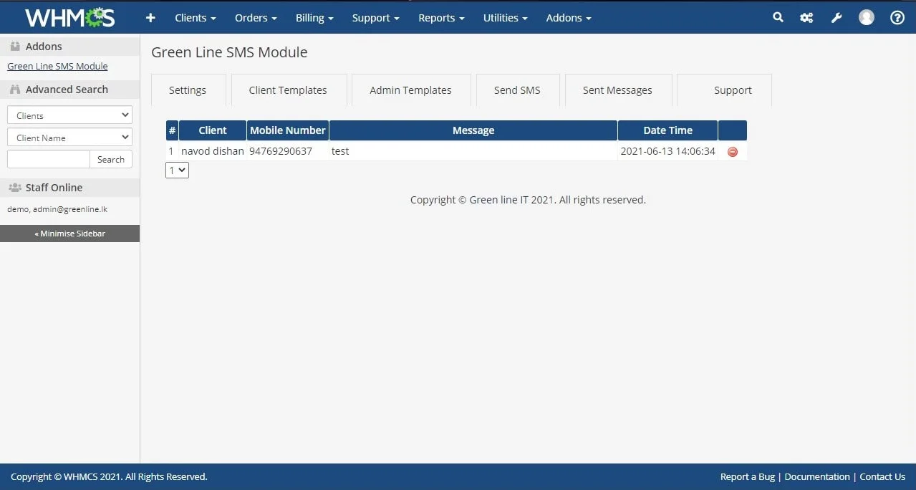Viewport: 916px width, 490px height.
Task: Open the search magnifier icon
Action: 778,18
